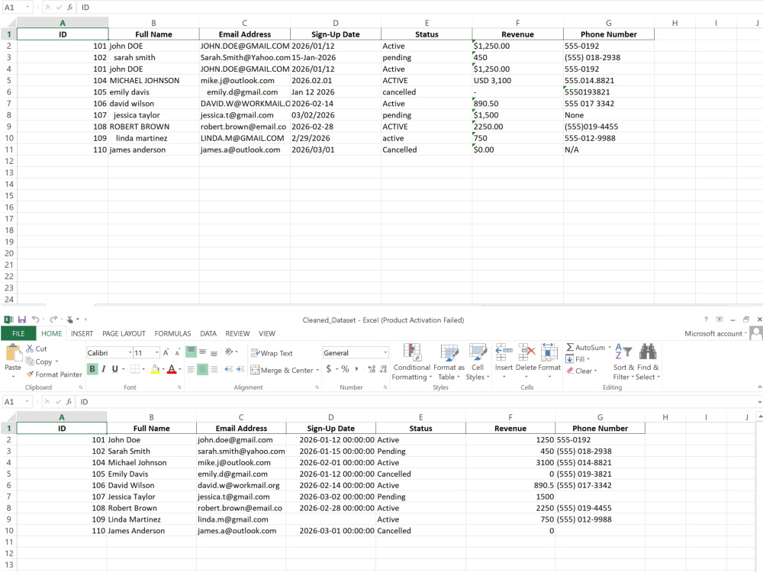The height and width of the screenshot is (572, 763).
Task: Click the Cut scissors command
Action: point(37,349)
